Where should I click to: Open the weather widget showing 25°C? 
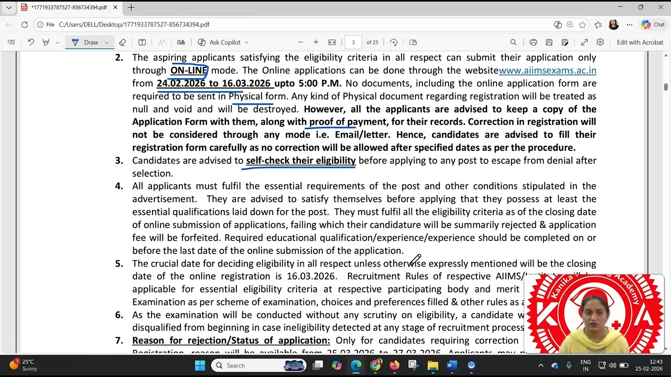point(23,365)
